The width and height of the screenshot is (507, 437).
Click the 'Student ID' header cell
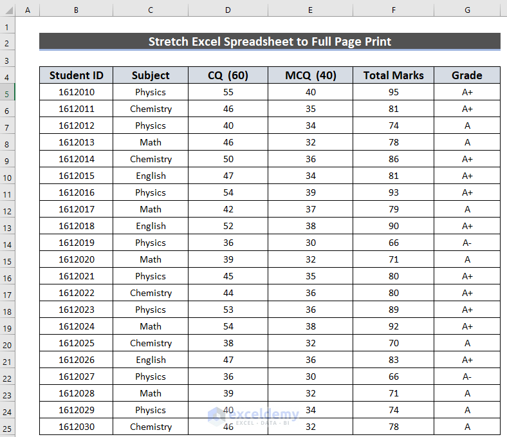(x=77, y=75)
